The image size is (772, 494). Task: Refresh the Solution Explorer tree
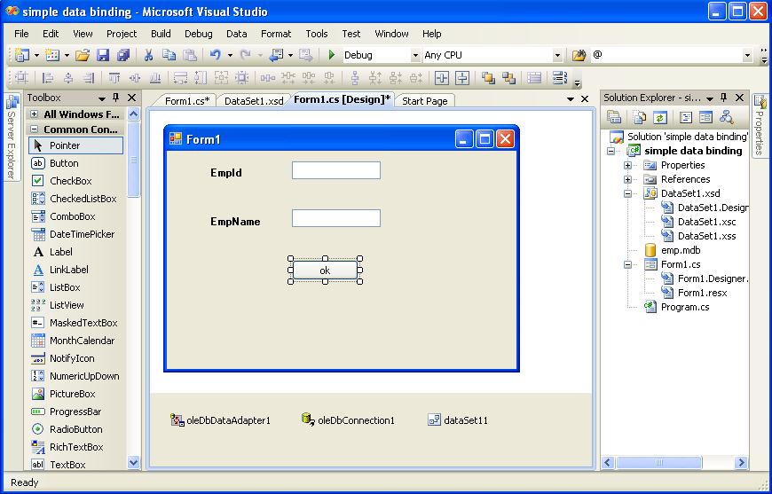click(659, 117)
